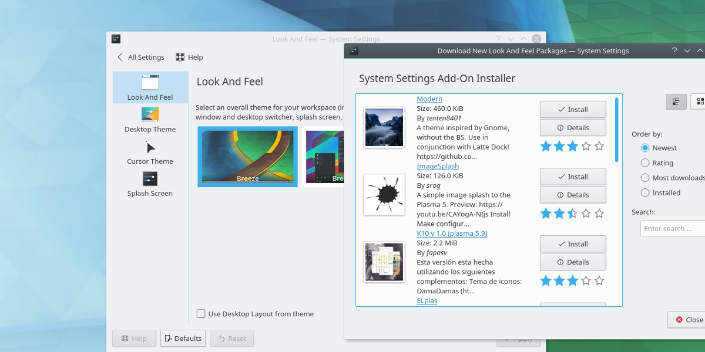Click the Defaults button
The height and width of the screenshot is (352, 705).
(183, 339)
